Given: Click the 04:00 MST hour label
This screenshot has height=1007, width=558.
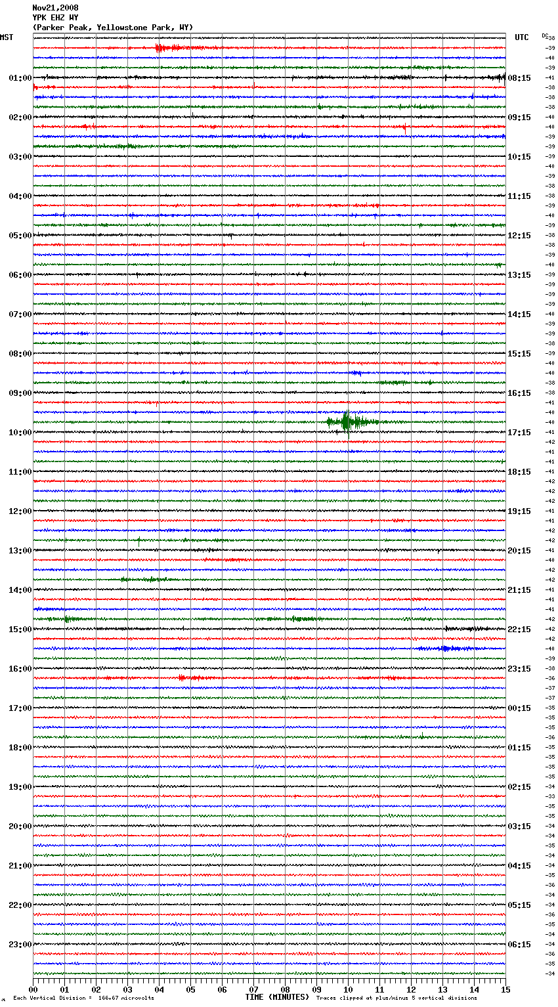Looking at the screenshot, I should (x=20, y=196).
